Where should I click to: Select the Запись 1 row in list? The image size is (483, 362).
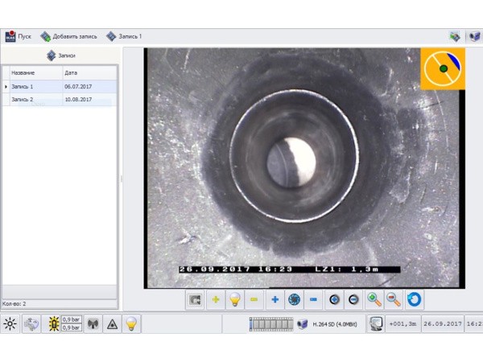pyautogui.click(x=34, y=85)
